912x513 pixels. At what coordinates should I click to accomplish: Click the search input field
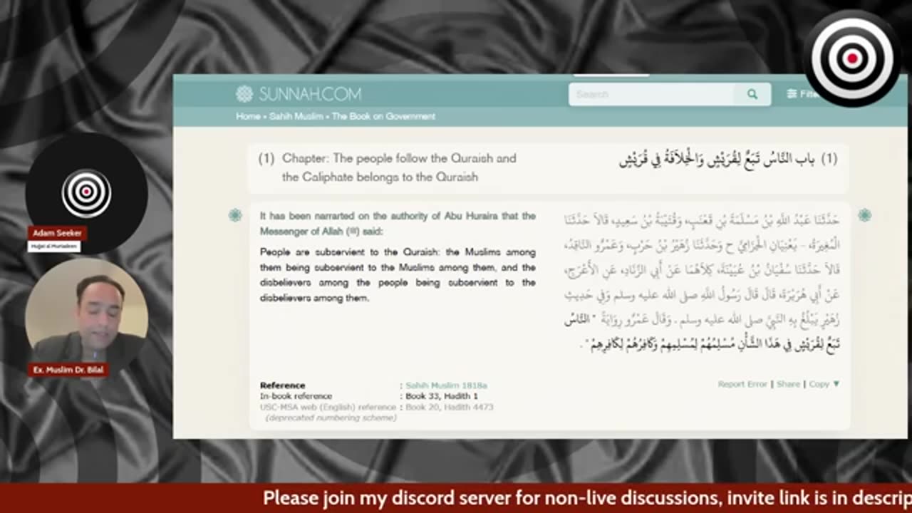(652, 94)
